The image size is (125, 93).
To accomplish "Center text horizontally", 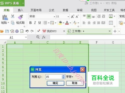I will pos(89,23).
